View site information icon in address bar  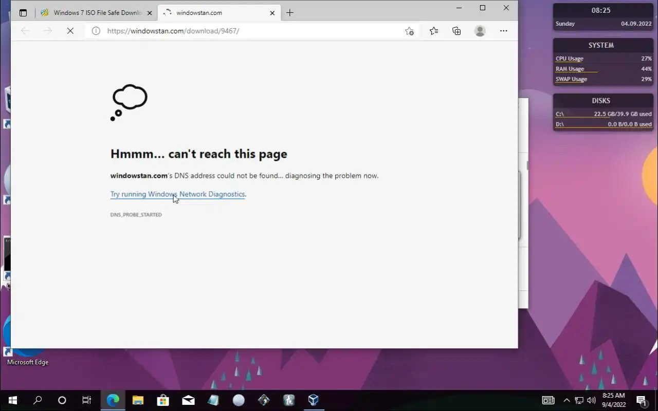pyautogui.click(x=96, y=31)
